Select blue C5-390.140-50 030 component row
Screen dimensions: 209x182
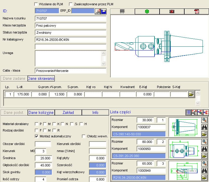click(x=139, y=134)
